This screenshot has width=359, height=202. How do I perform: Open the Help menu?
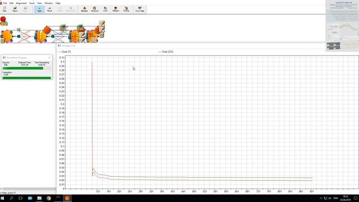point(58,3)
